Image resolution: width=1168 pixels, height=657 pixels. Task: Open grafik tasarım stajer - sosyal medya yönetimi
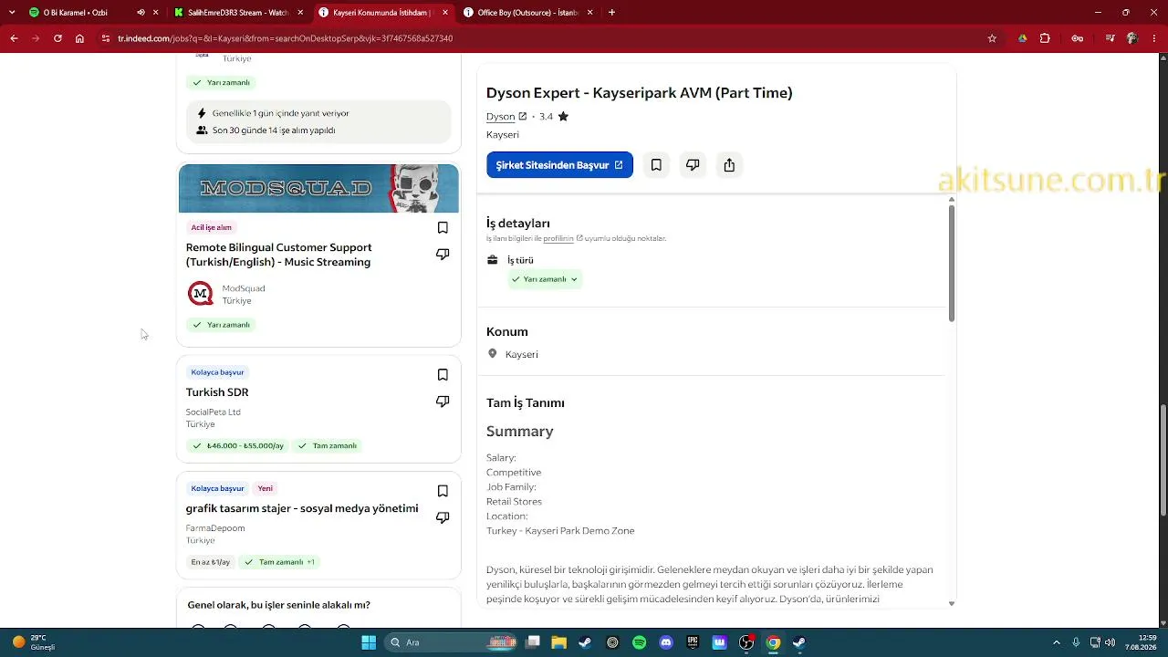click(302, 508)
